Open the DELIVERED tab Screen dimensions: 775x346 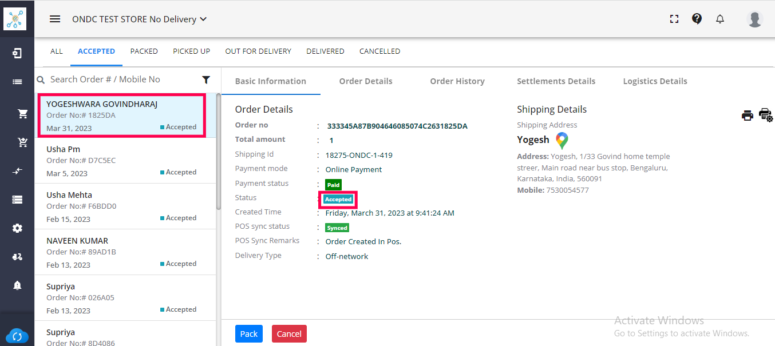coord(325,51)
